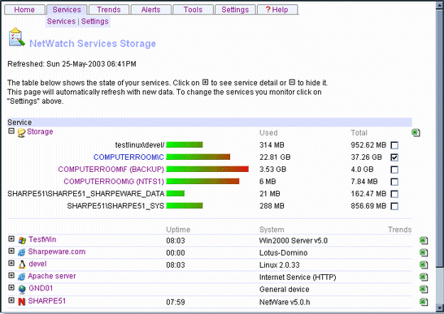Click the Storage service icon
444x314 pixels.
point(21,132)
